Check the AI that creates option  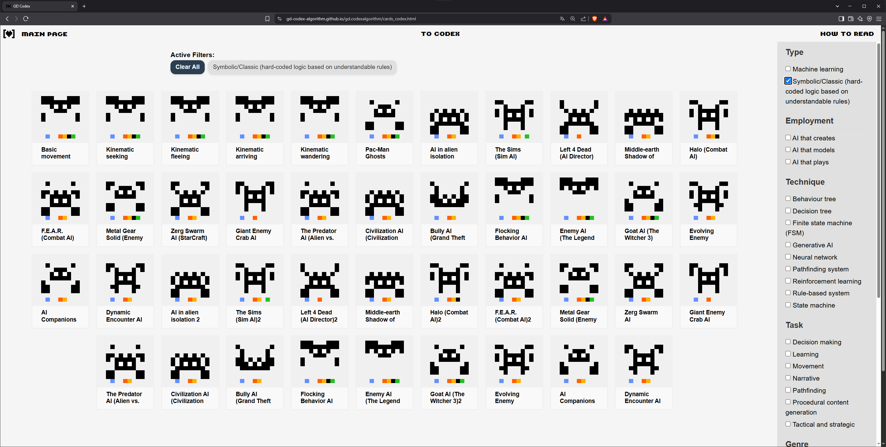click(x=788, y=138)
